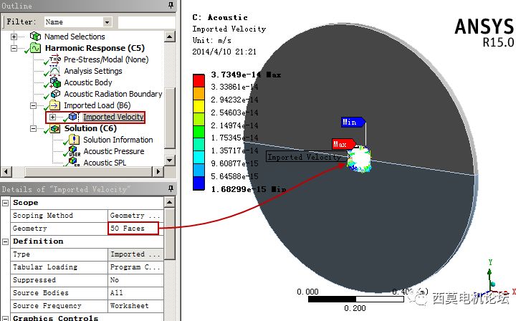Click the Tabular Loading Program C value
This screenshot has width=526, height=321.
point(135,267)
